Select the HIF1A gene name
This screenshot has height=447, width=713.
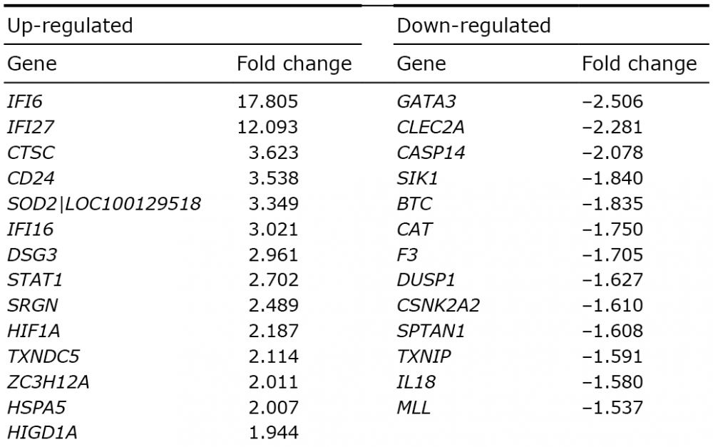point(34,331)
